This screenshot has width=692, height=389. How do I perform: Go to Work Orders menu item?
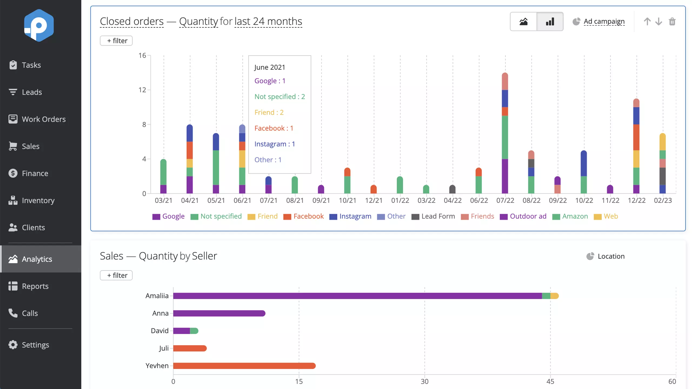pos(41,119)
